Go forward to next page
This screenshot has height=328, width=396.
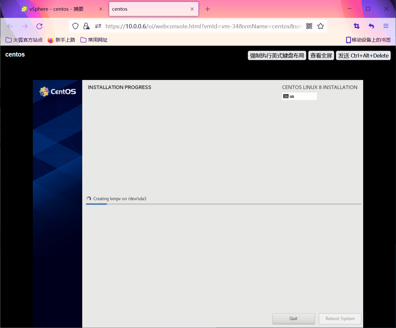(25, 26)
